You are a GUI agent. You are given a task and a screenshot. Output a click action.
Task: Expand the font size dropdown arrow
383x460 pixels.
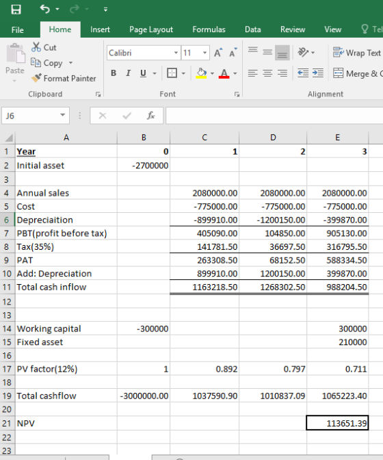204,53
